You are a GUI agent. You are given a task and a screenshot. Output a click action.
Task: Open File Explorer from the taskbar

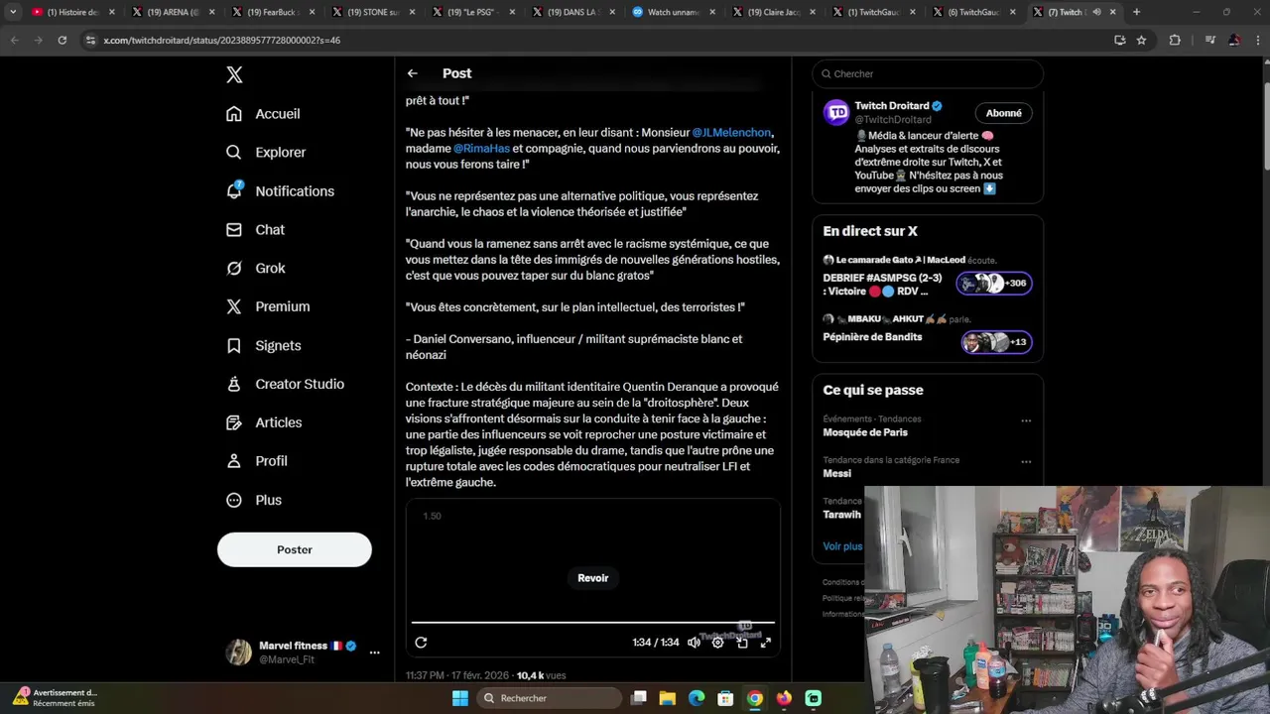(668, 698)
